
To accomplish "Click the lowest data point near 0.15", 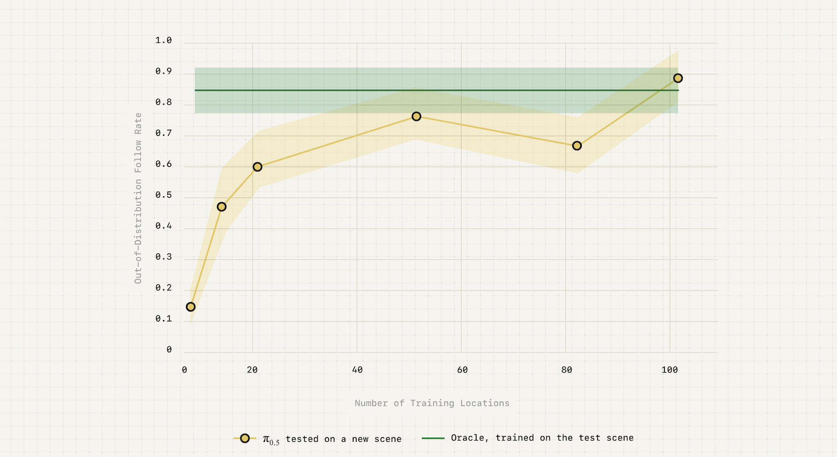I will click(191, 307).
